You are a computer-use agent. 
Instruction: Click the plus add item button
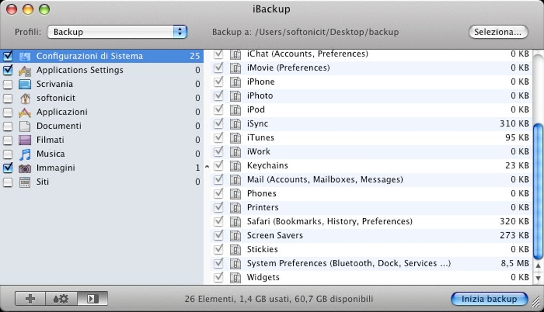pyautogui.click(x=30, y=299)
